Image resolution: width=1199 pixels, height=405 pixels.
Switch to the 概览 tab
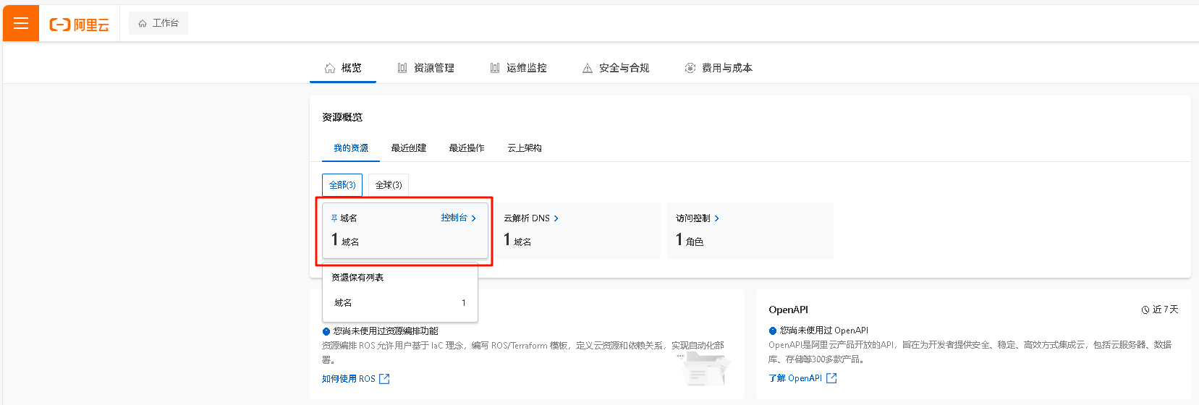point(343,68)
